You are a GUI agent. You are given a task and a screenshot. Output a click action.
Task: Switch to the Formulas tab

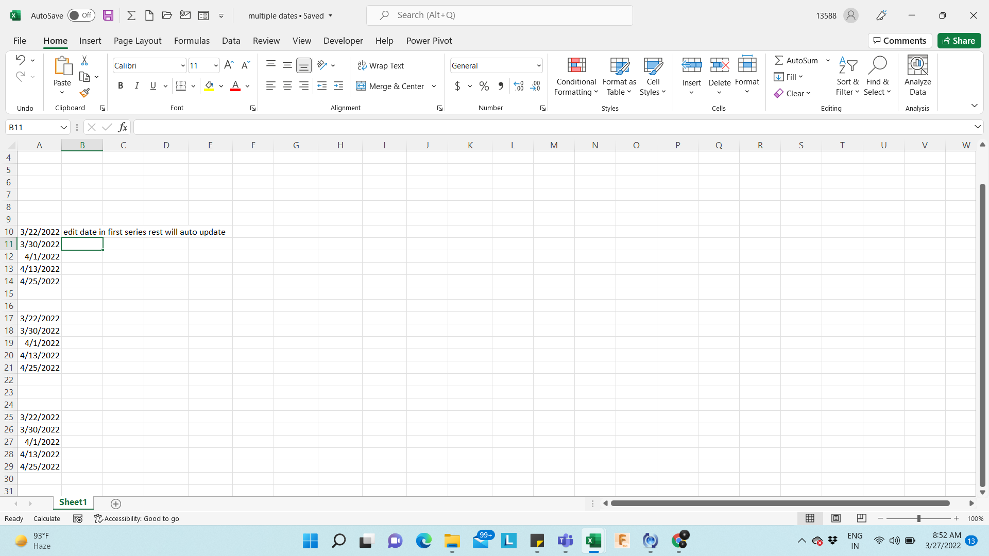[x=192, y=41]
